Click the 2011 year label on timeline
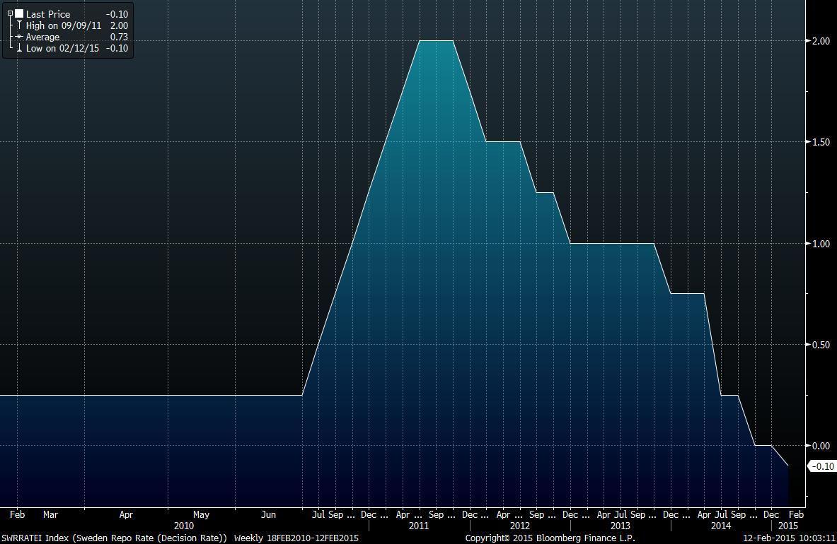837x544 pixels. point(419,526)
